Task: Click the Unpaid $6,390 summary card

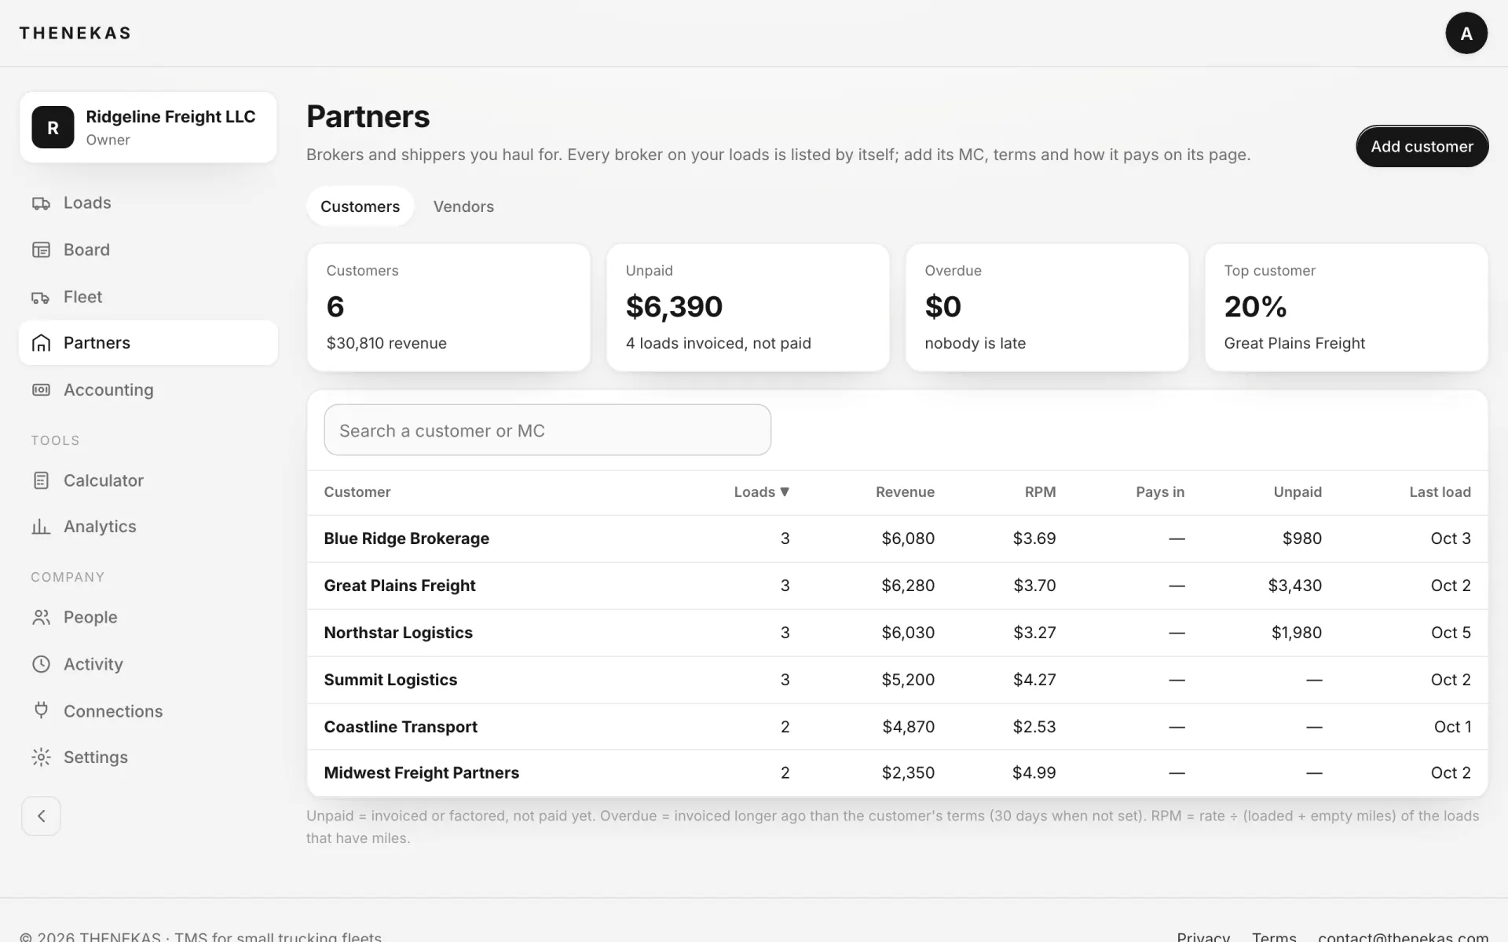Action: [748, 307]
